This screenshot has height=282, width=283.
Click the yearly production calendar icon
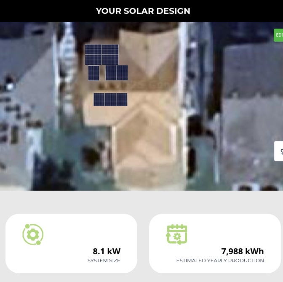[x=176, y=234]
